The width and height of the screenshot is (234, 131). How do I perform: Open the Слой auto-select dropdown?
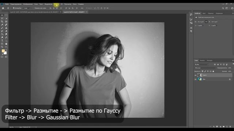27,8
